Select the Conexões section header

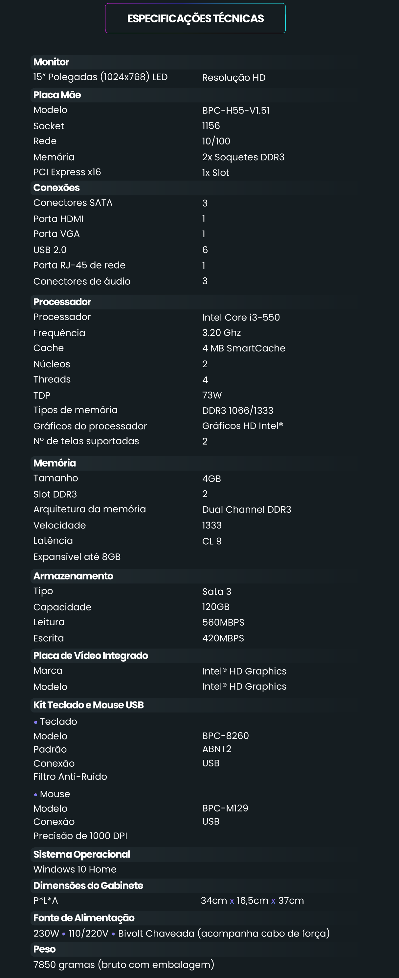[56, 188]
